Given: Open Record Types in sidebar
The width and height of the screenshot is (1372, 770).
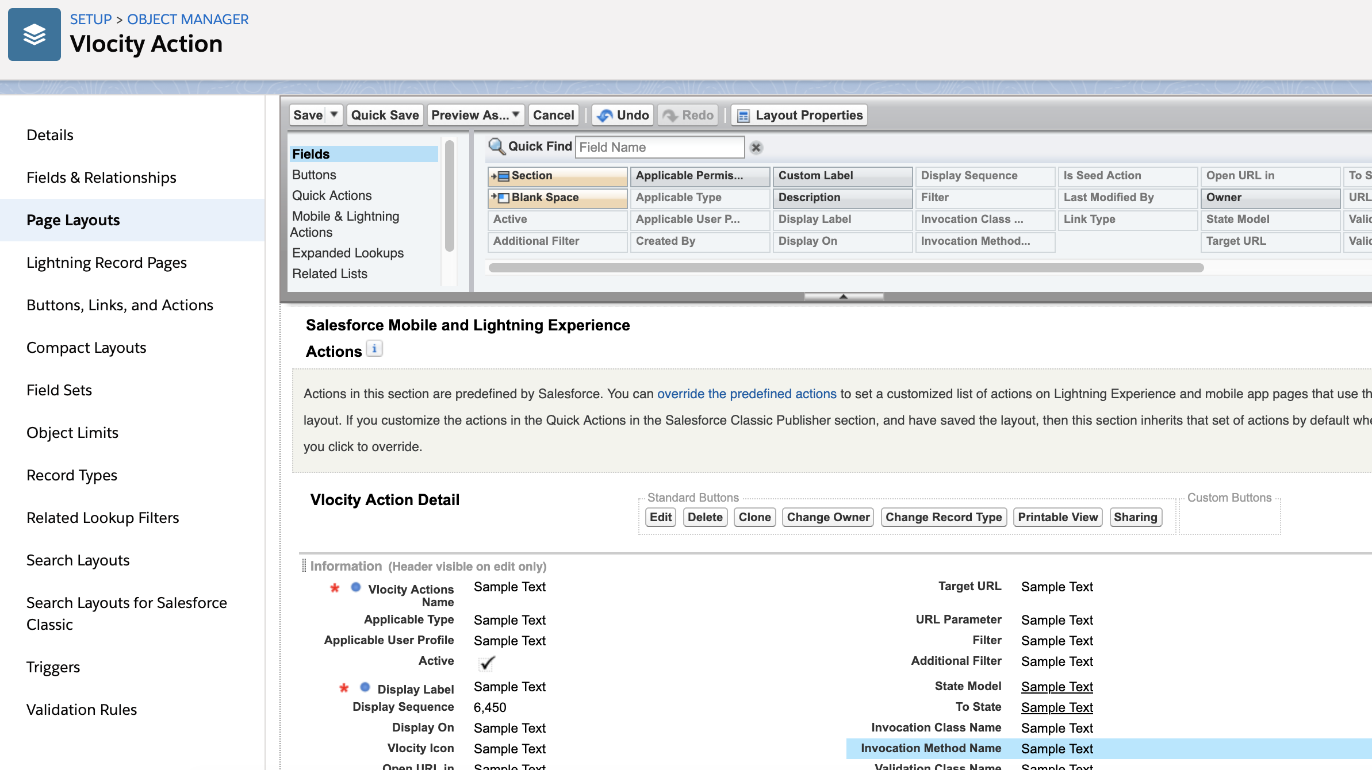Looking at the screenshot, I should pos(72,475).
